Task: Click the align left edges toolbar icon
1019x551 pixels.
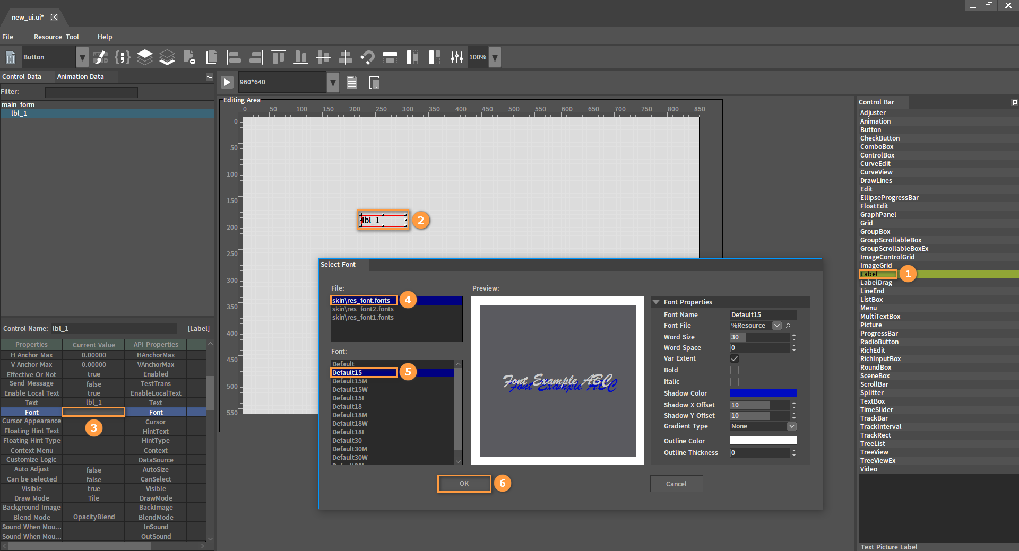Action: coord(234,57)
